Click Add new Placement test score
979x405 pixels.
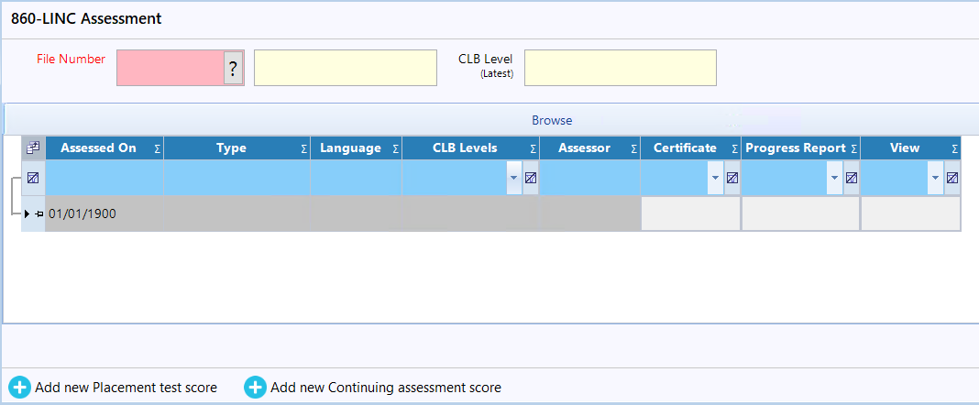(126, 388)
